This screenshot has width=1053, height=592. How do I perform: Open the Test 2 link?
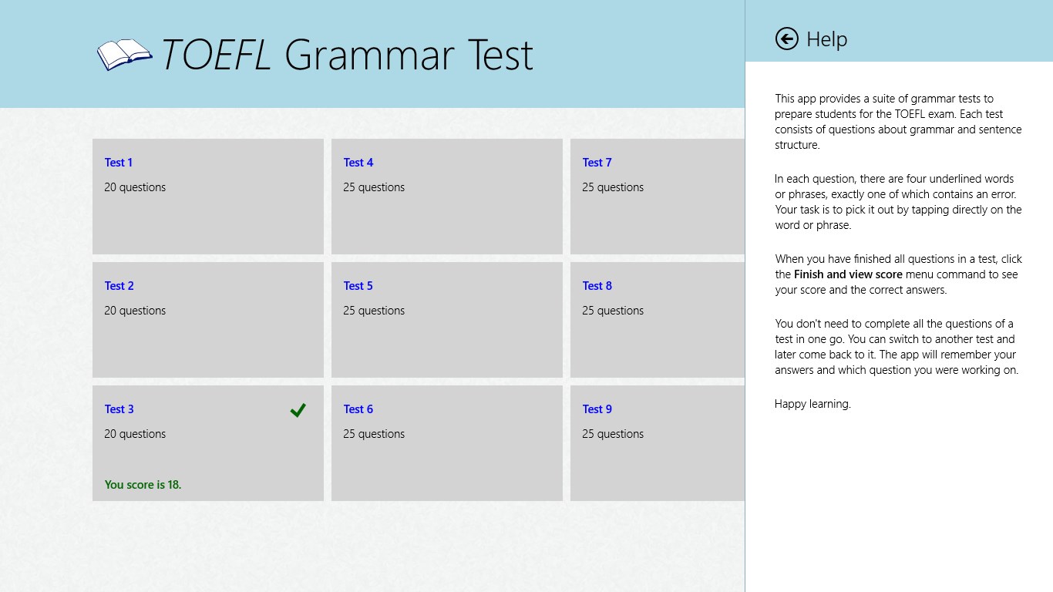pyautogui.click(x=119, y=286)
